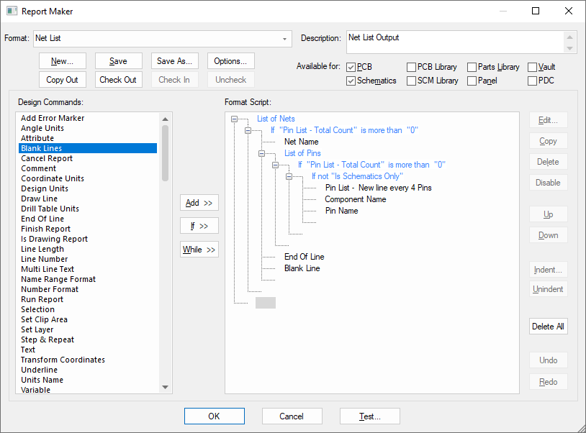Viewport: 586px width, 433px height.
Task: Select Component Name in Format Script
Action: coord(355,199)
